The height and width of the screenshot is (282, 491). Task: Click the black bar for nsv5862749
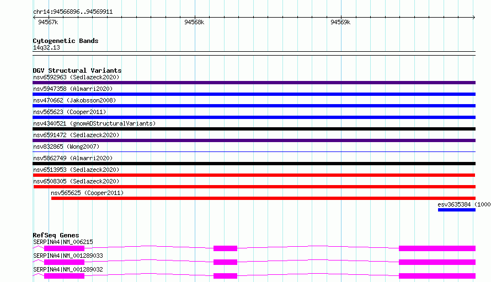click(254, 164)
